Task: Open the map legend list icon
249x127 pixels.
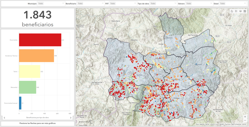Action: (236, 11)
